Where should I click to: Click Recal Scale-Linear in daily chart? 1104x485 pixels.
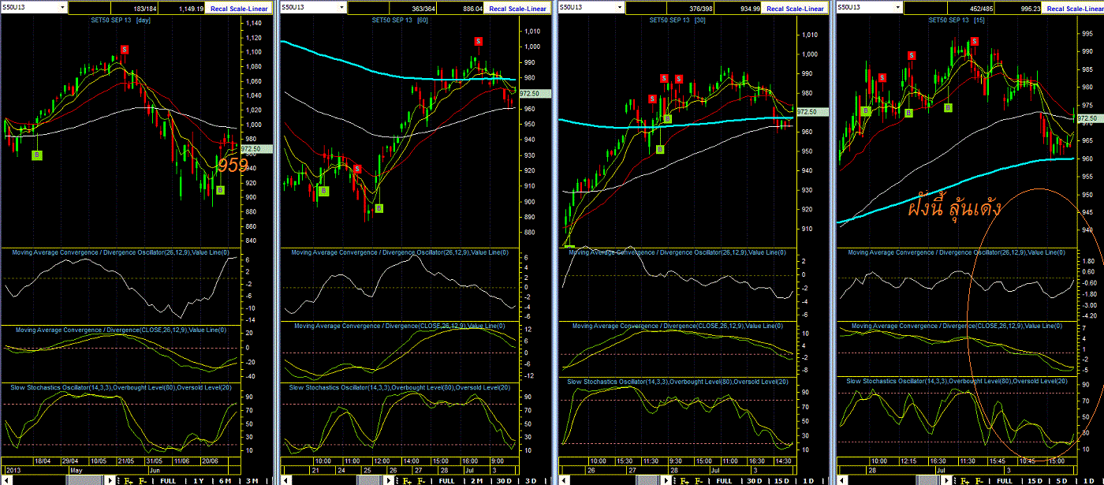[x=239, y=8]
